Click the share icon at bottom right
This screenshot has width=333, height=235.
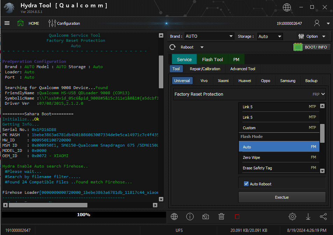tap(323, 216)
